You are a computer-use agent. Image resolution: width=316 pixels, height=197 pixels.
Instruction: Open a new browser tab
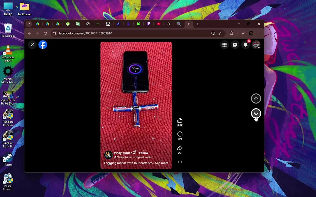point(198,24)
